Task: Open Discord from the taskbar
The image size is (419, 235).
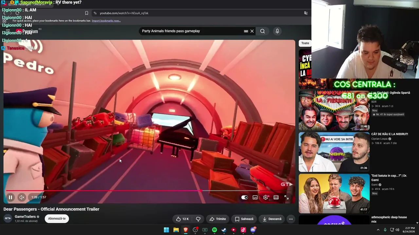Action: [253, 230]
